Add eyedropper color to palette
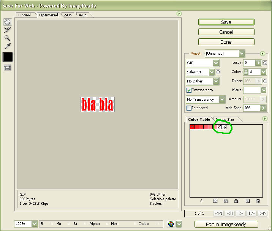Viewport: 272px width, 231px height. click(248, 201)
